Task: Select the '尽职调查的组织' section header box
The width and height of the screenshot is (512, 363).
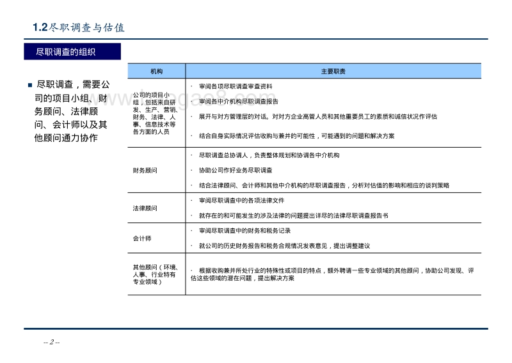Action: point(72,52)
